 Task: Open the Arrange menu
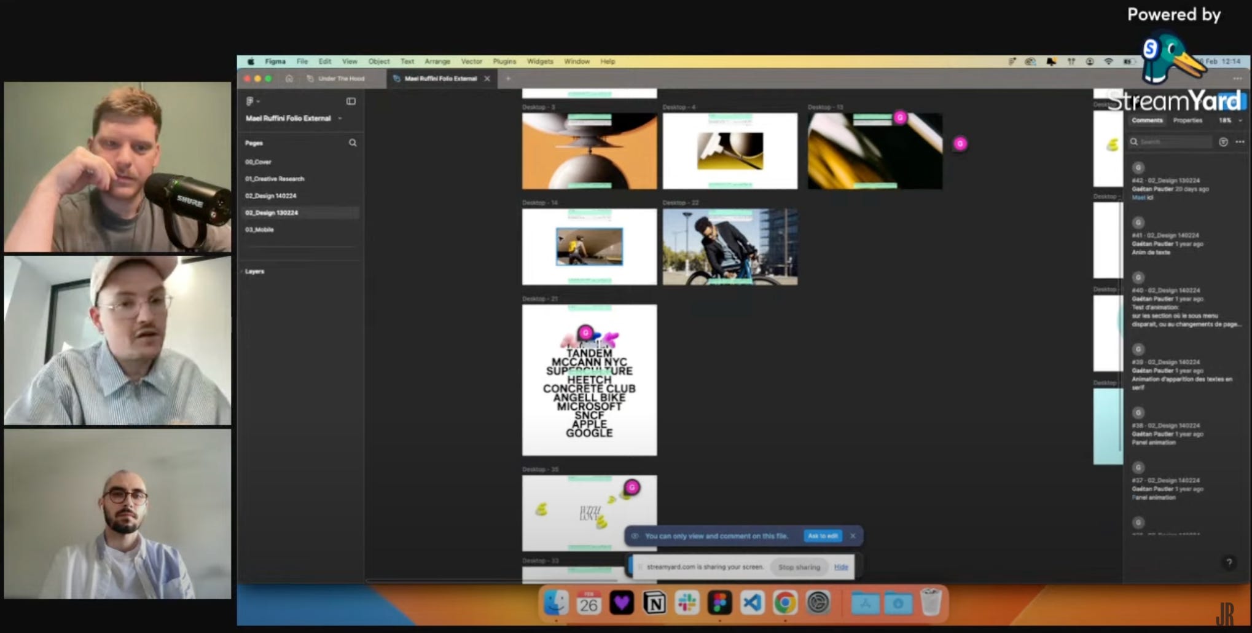coord(437,61)
